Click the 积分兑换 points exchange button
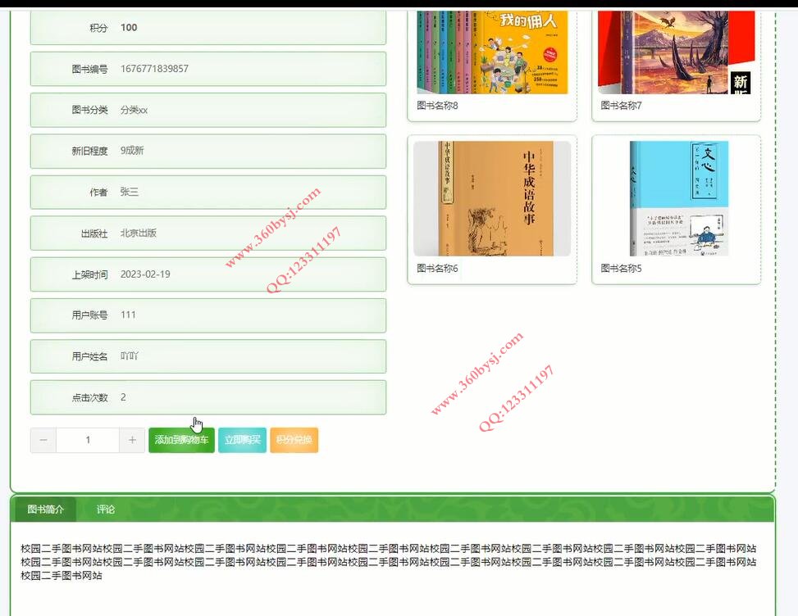The width and height of the screenshot is (798, 616). point(294,440)
